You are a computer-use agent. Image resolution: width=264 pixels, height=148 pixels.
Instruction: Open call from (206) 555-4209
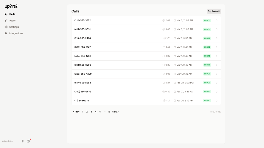point(146,74)
